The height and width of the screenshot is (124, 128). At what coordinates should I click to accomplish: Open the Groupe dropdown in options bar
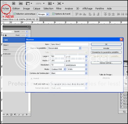43,14
